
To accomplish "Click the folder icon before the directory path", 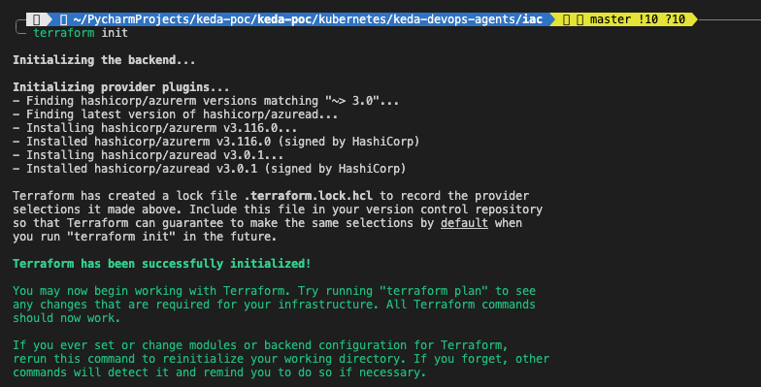I will click(63, 19).
